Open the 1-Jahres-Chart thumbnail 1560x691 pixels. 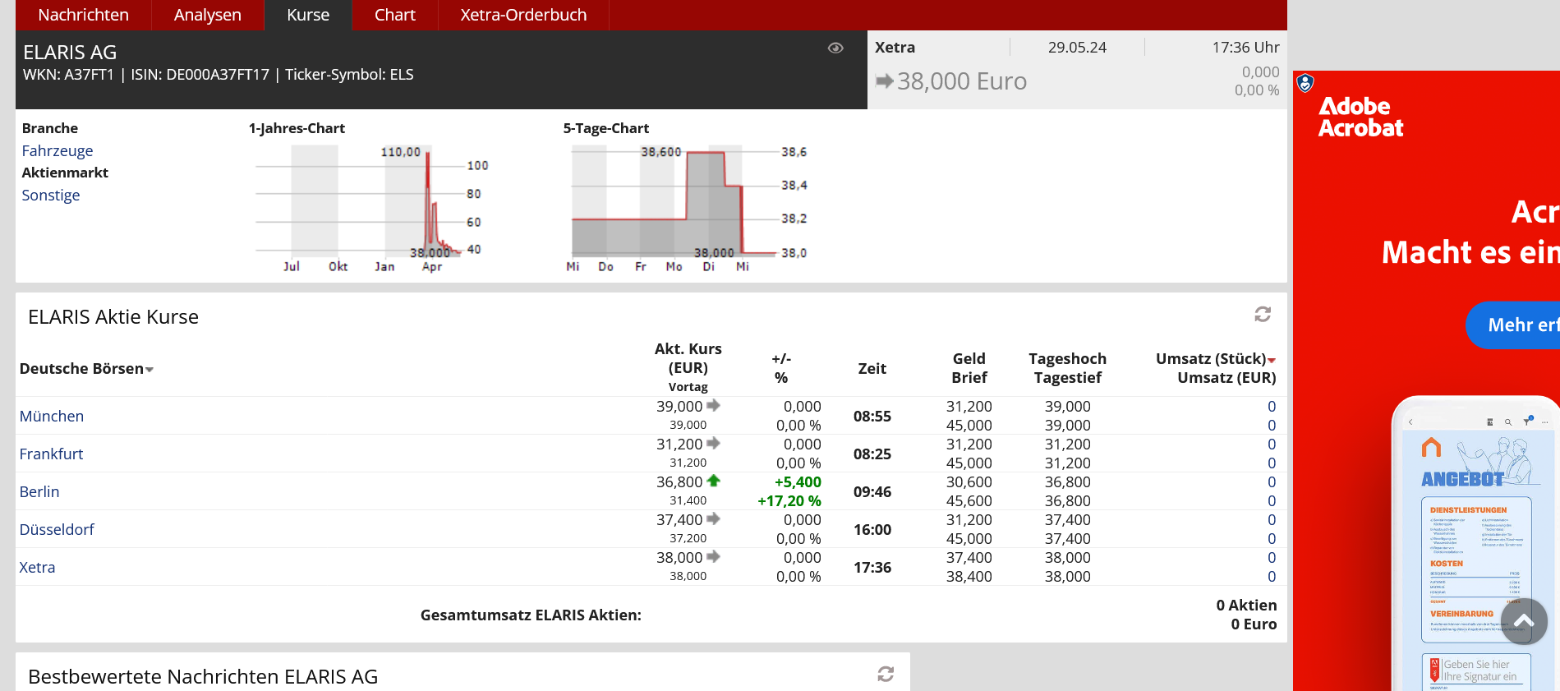tap(368, 208)
